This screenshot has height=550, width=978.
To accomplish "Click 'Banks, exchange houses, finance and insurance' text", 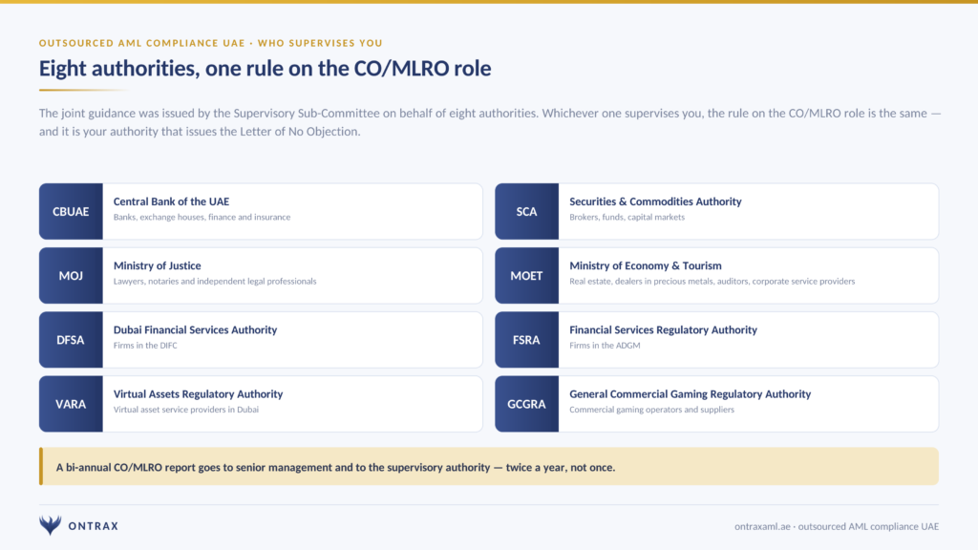I will tap(202, 217).
